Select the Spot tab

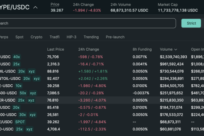tap(19, 37)
